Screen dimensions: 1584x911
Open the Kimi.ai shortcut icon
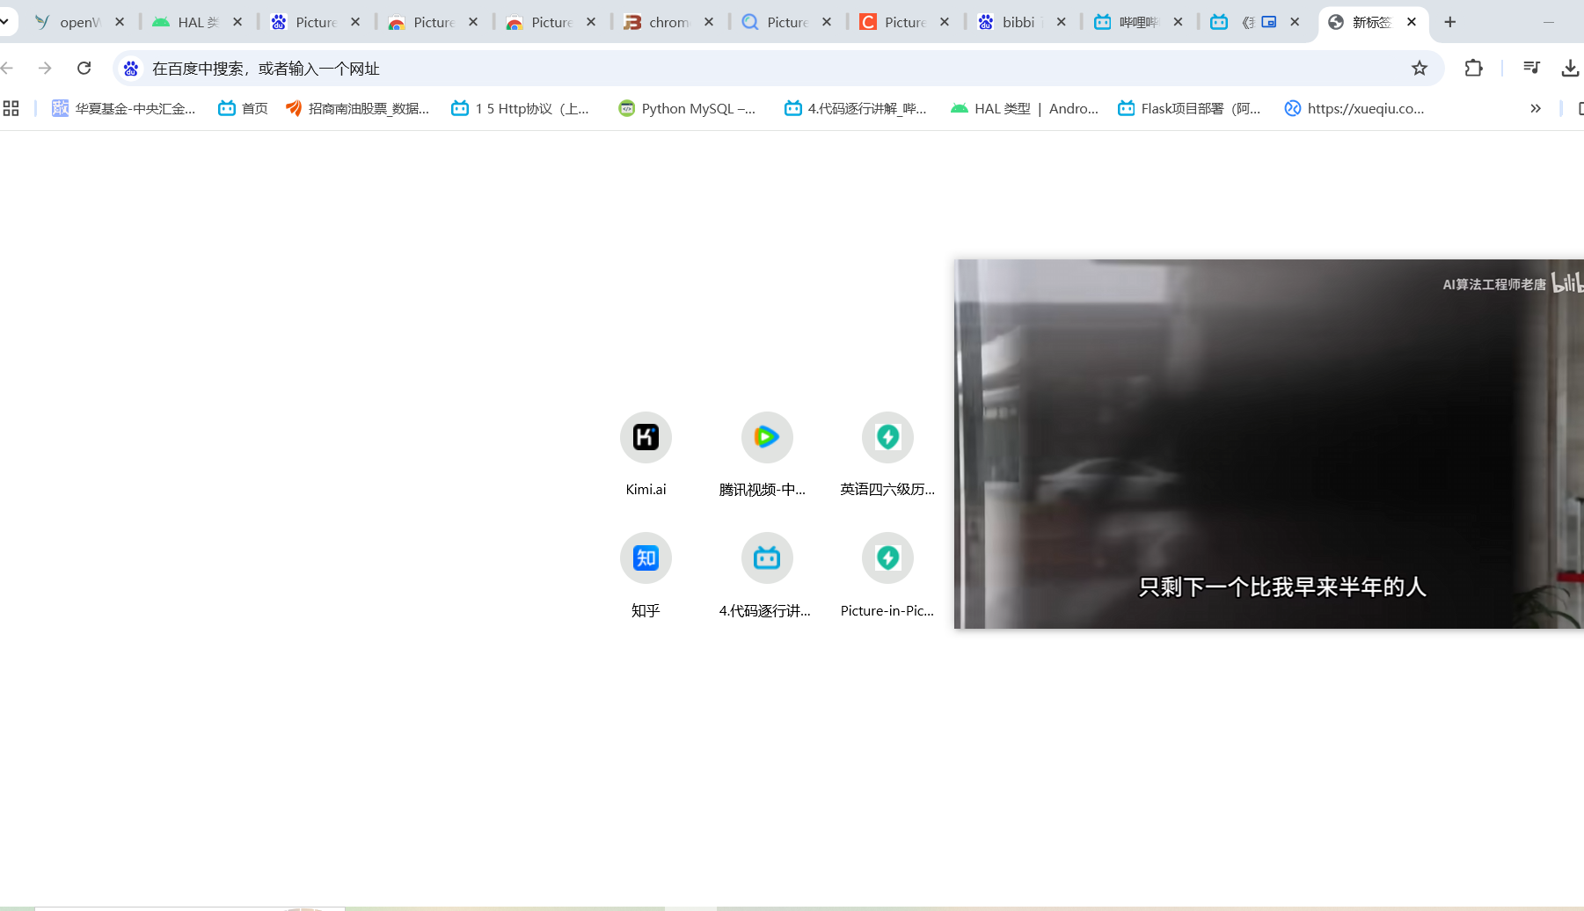pos(645,437)
